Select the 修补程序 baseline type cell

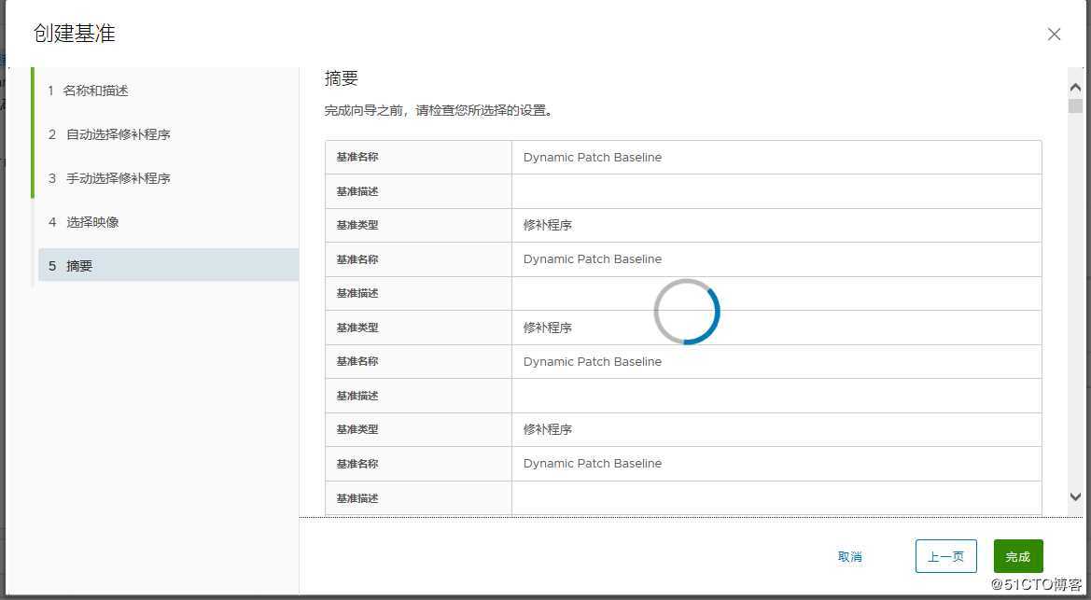[x=545, y=225]
